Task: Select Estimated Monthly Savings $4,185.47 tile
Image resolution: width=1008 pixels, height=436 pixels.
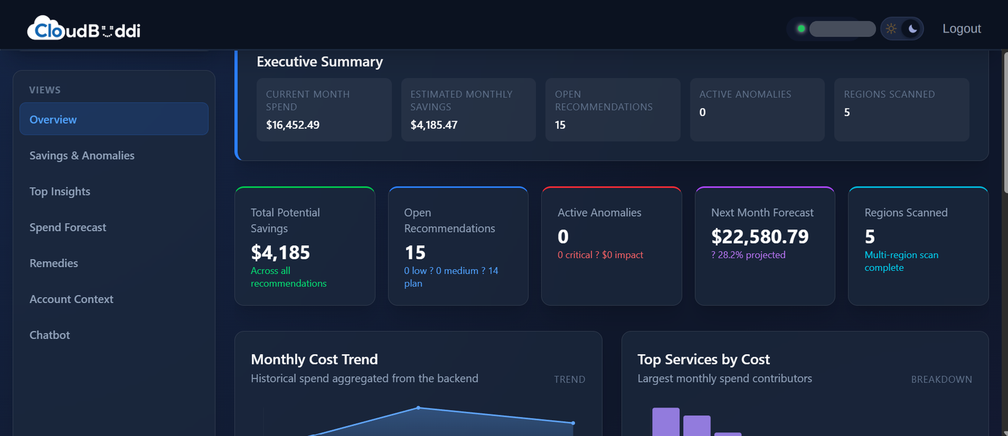Action: click(468, 110)
